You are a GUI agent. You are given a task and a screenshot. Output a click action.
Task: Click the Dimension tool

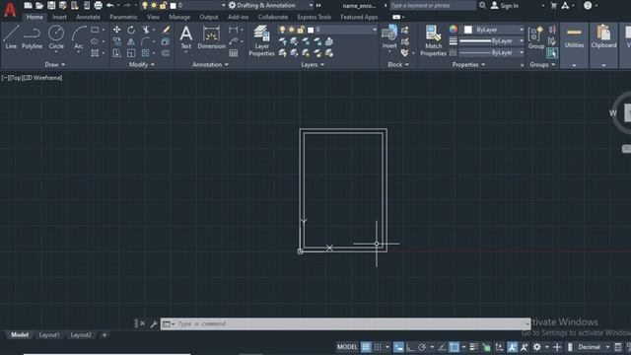click(x=212, y=37)
